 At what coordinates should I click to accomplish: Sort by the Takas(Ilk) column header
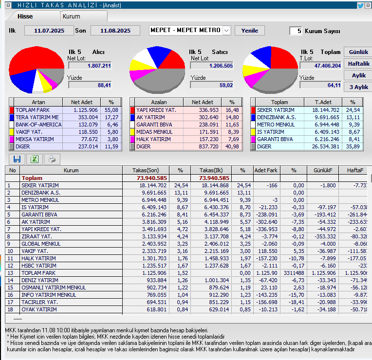[x=211, y=170]
